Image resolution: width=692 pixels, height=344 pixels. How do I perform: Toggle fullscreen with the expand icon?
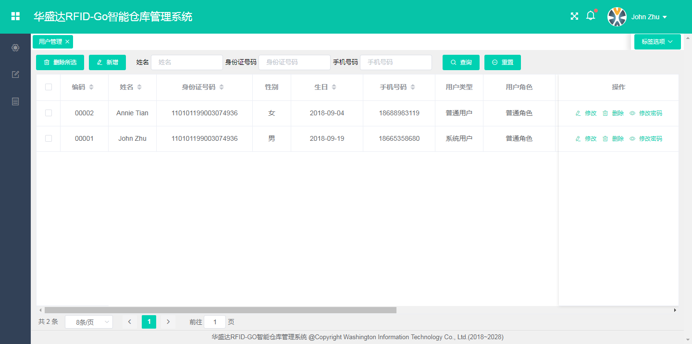coord(574,16)
